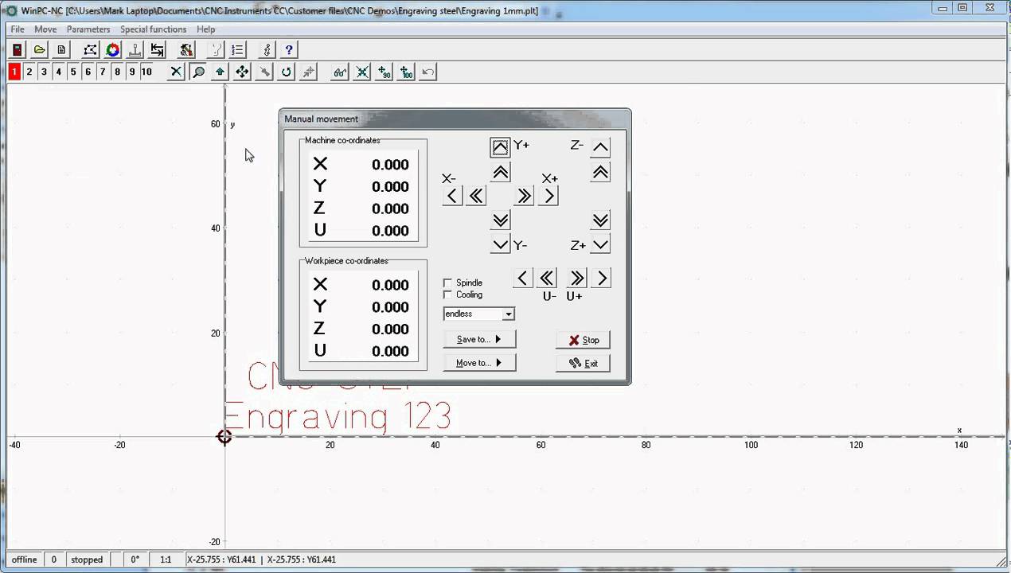Viewport: 1011px width, 573px height.
Task: Select tool number 5
Action: (x=73, y=72)
